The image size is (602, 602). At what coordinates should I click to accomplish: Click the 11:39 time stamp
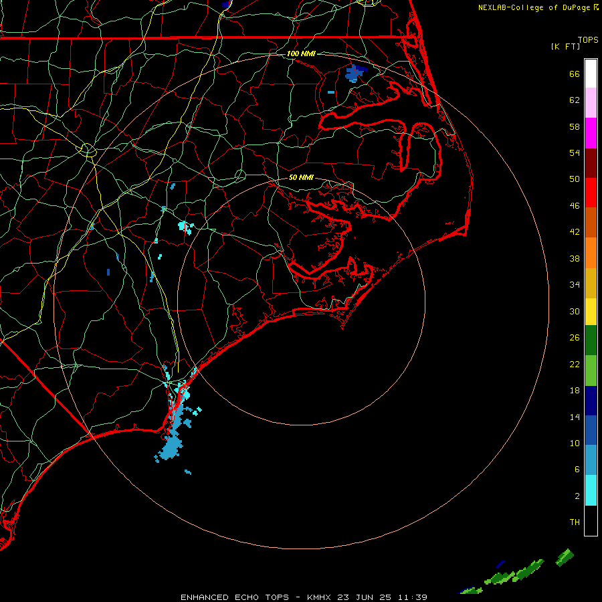pos(412,597)
